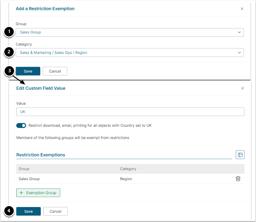Cancel the Edit Custom Field Value changes
Image resolution: width=256 pixels, height=222 pixels.
coord(55,211)
